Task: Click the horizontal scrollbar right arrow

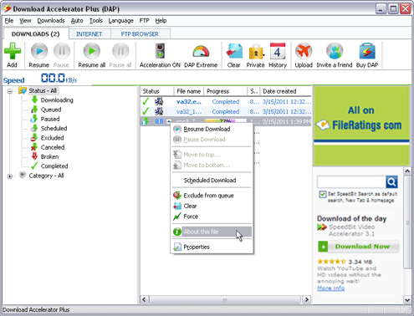Action: (306, 299)
